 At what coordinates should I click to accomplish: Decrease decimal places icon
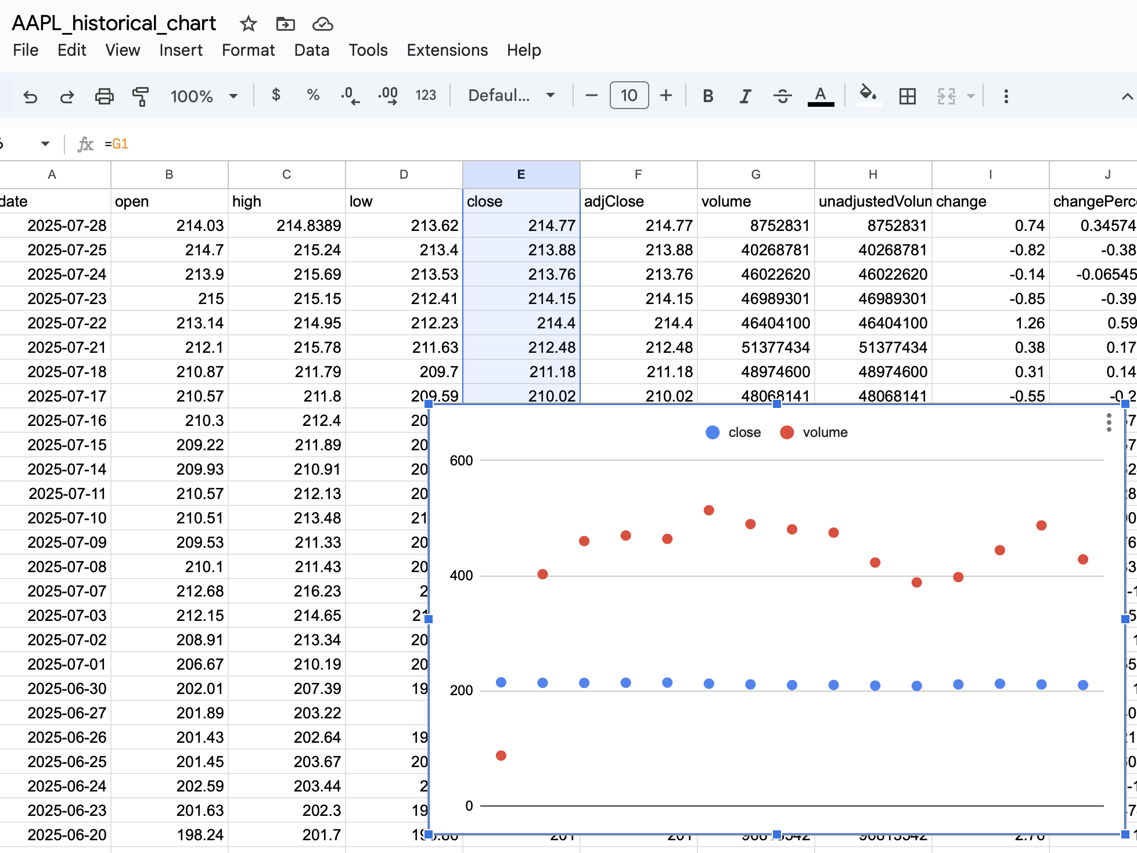click(350, 96)
